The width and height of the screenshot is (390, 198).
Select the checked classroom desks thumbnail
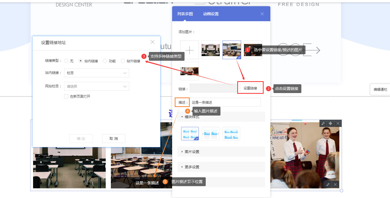[x=232, y=50]
